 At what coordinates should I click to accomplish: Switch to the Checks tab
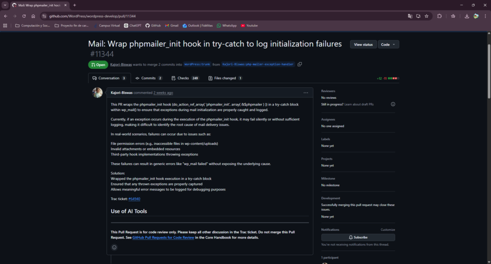click(186, 78)
